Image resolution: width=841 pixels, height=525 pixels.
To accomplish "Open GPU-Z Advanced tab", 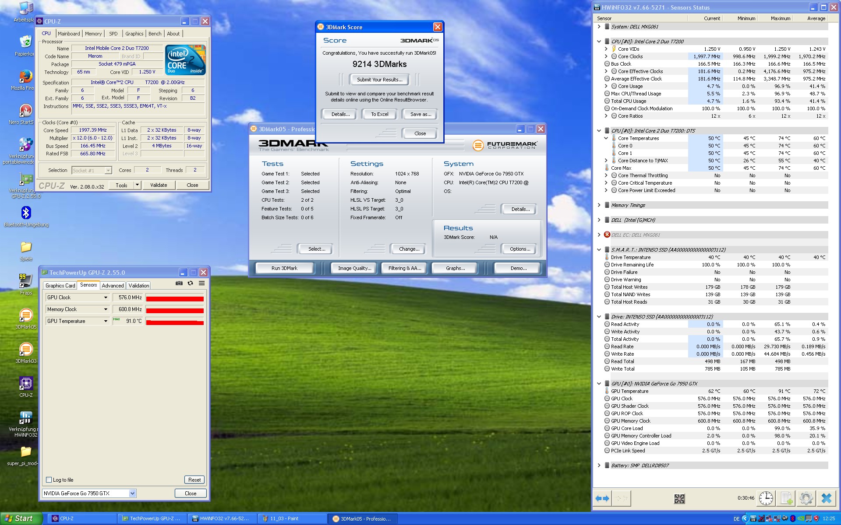I will pyautogui.click(x=113, y=286).
